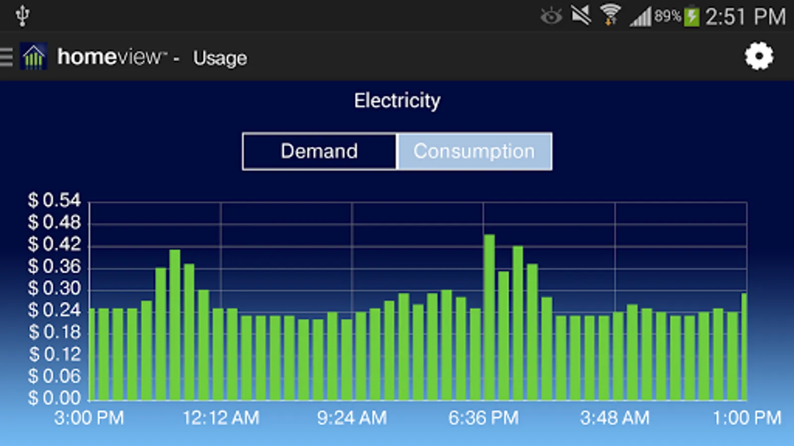Switch to the Demand view
Image resolution: width=794 pixels, height=446 pixels.
(x=320, y=151)
